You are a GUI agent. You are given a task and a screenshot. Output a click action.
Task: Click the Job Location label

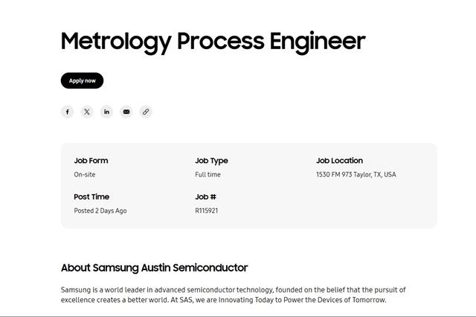[339, 161]
